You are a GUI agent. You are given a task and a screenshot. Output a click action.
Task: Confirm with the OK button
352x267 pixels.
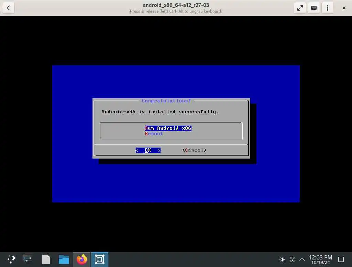coord(148,150)
